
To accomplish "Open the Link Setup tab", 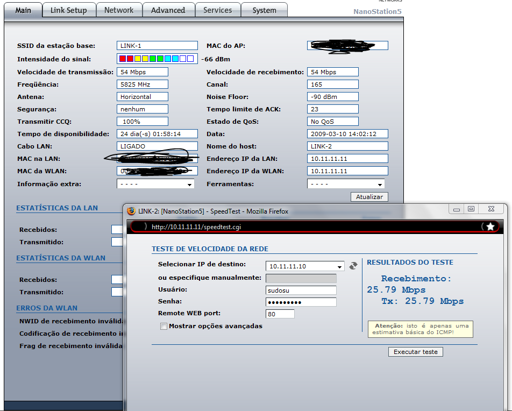I will [69, 10].
